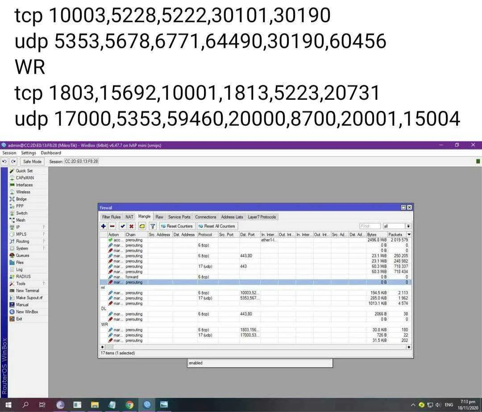Close the Firewall window

[x=409, y=208]
